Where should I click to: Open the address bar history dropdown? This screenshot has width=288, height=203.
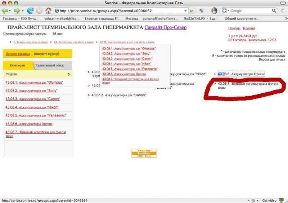click(185, 11)
